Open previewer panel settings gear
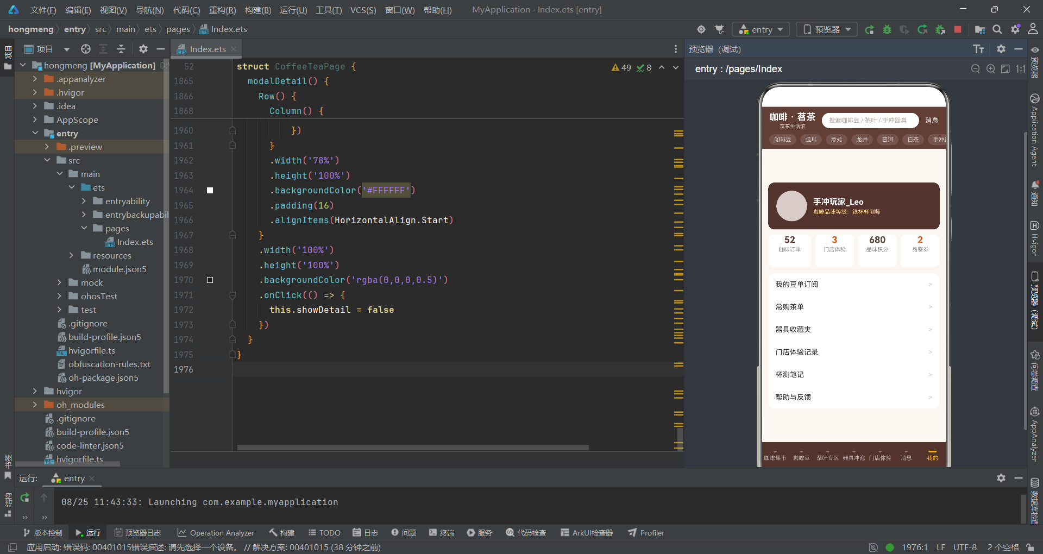 point(1001,49)
